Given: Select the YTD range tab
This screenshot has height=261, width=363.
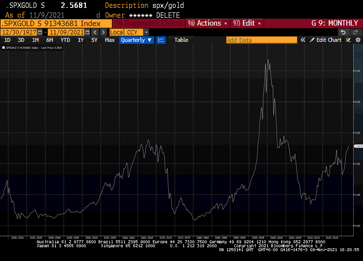Looking at the screenshot, I should click(x=65, y=40).
